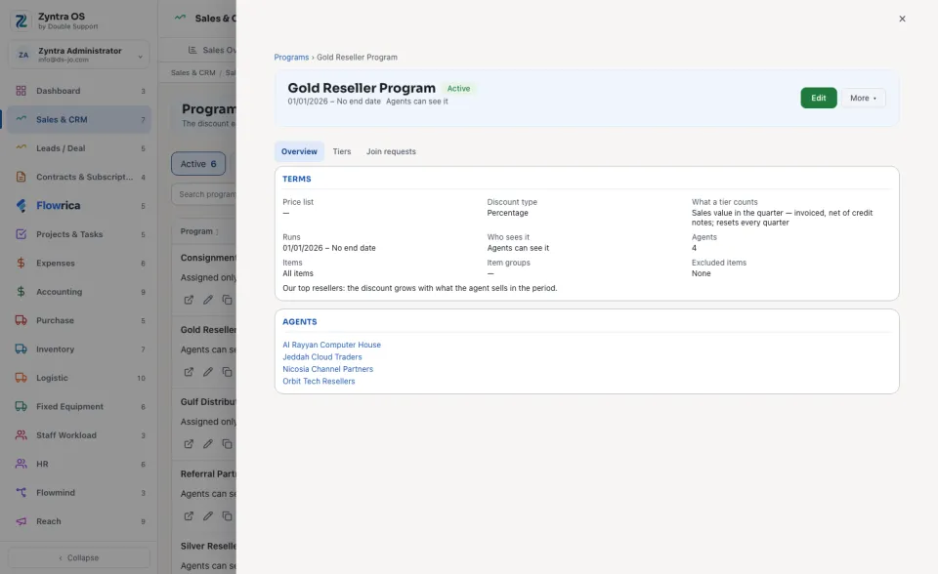Open Jeddah Cloud Traders agent

[x=321, y=357]
